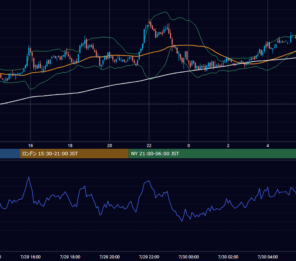Click the 4 hour label on time axis
Viewport: 296px width, 261px height.
(268, 146)
